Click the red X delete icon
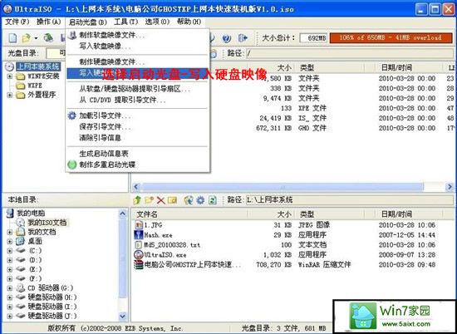 pos(160,200)
